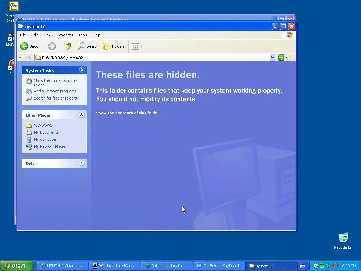Screen dimensions: 361x271
Task: Open the Search pane
Action: (x=88, y=46)
